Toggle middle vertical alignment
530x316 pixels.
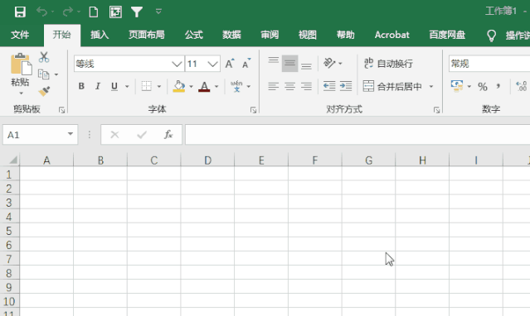tap(289, 64)
